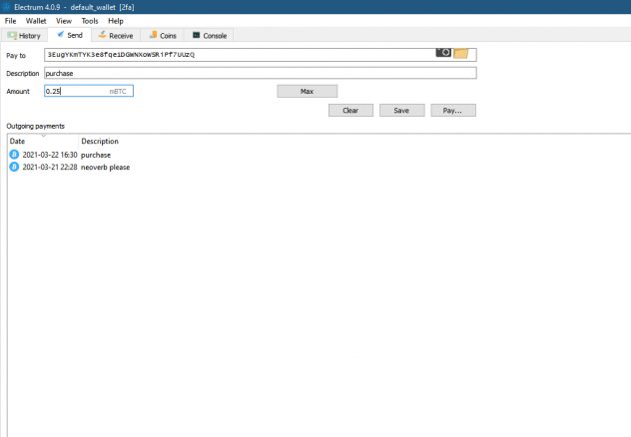Click the Save button

[401, 111]
